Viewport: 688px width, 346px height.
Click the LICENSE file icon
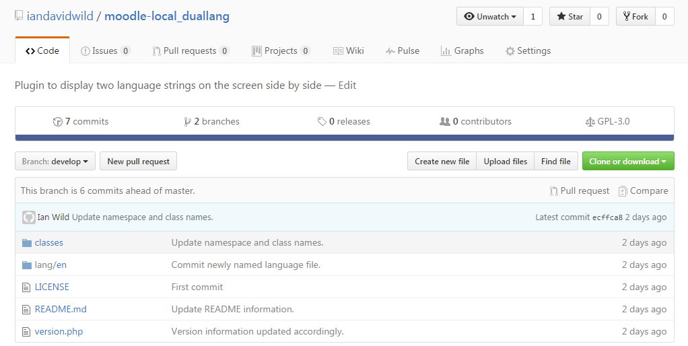[26, 287]
